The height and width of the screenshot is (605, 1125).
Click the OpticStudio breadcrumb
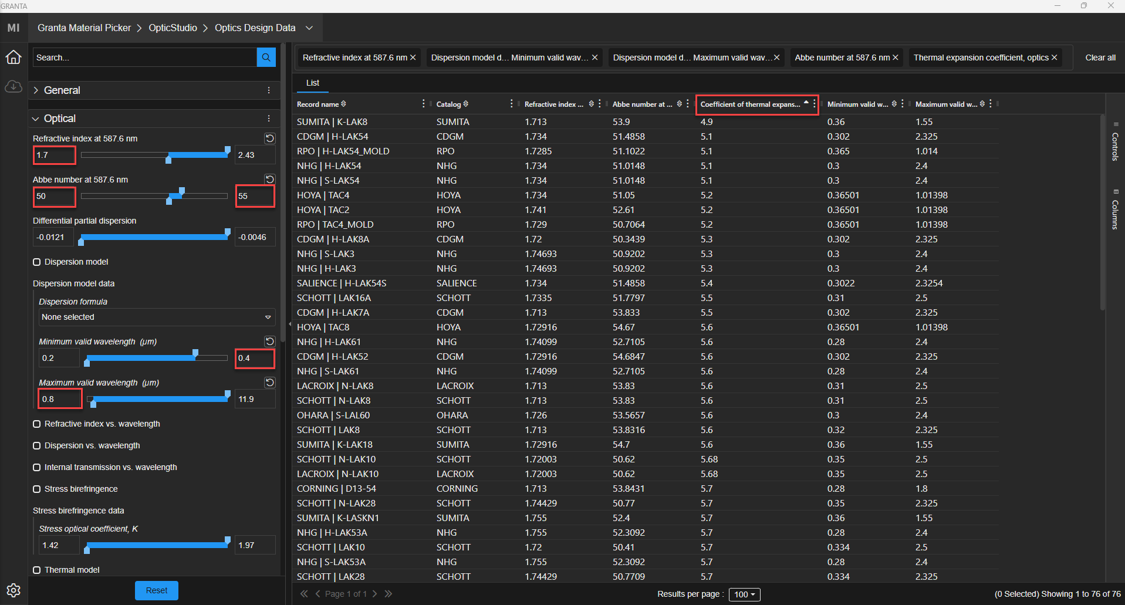173,28
